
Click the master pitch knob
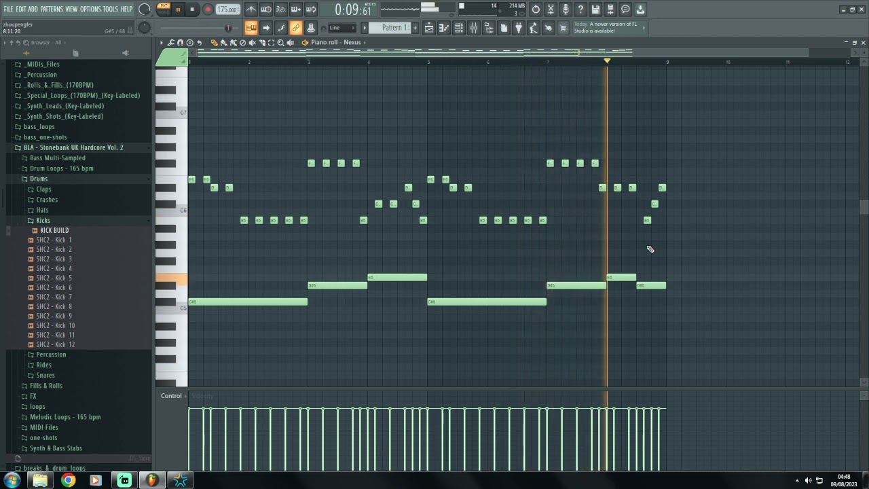pos(145,27)
